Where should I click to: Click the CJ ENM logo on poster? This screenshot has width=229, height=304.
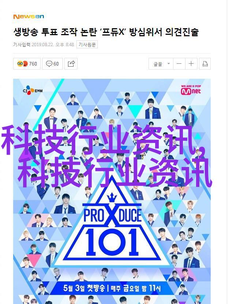[33, 90]
